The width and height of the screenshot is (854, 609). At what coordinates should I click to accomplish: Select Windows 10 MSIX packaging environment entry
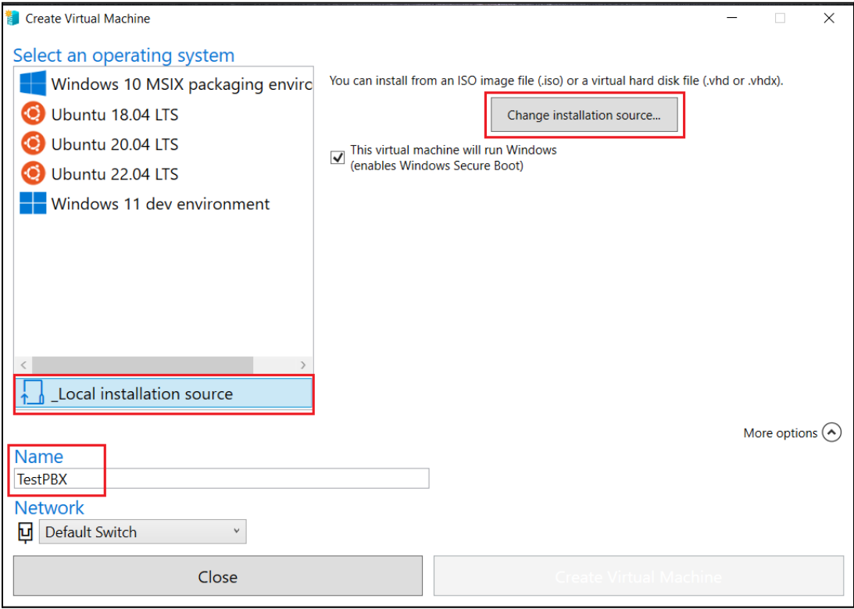coord(181,84)
